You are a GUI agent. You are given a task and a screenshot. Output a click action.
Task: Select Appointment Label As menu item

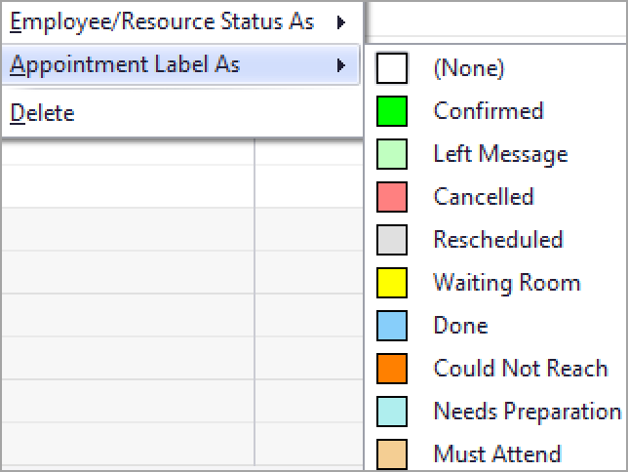click(x=181, y=64)
